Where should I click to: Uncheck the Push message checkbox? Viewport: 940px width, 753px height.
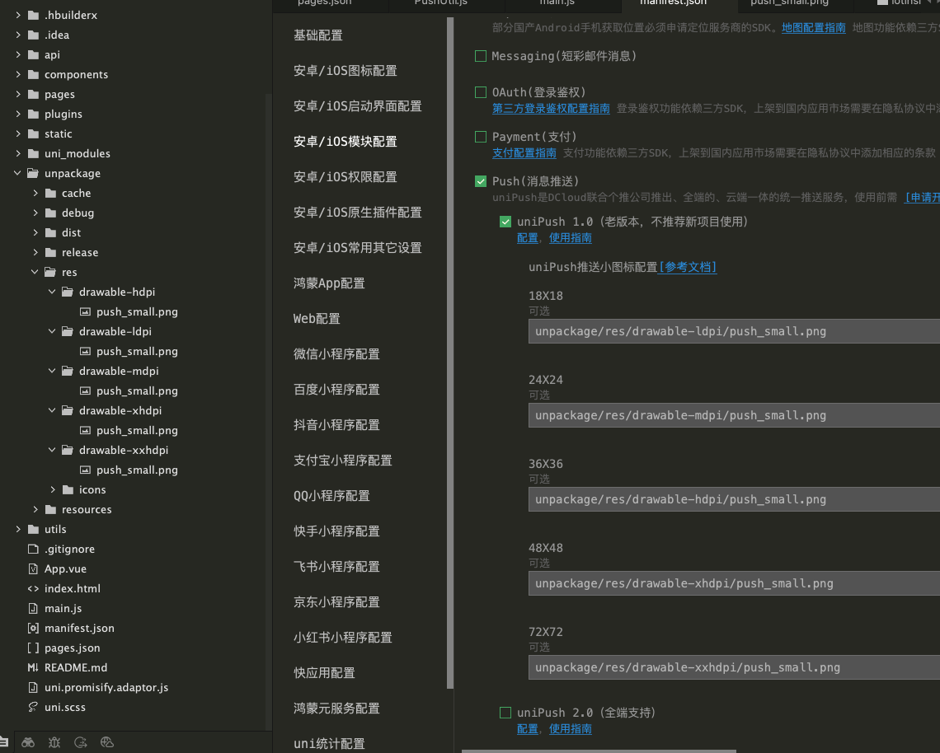tap(481, 181)
